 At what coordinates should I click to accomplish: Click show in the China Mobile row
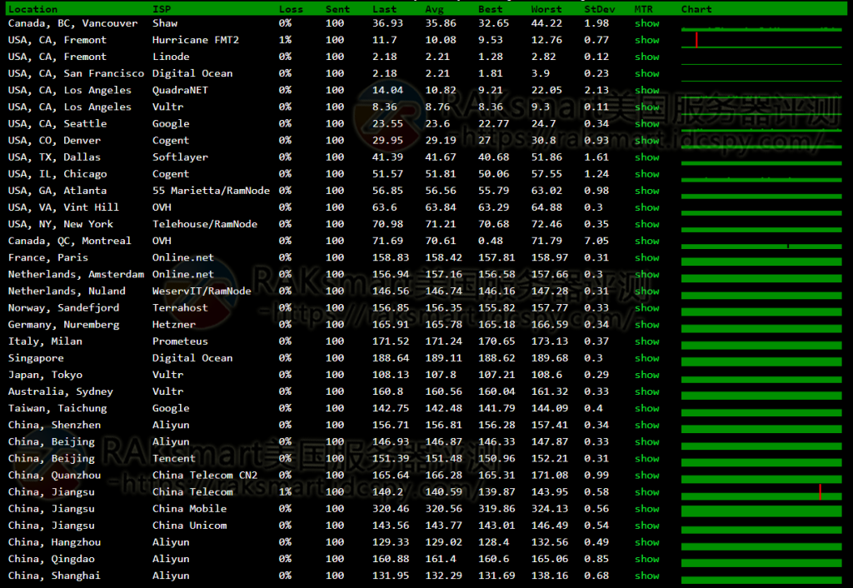tap(646, 509)
